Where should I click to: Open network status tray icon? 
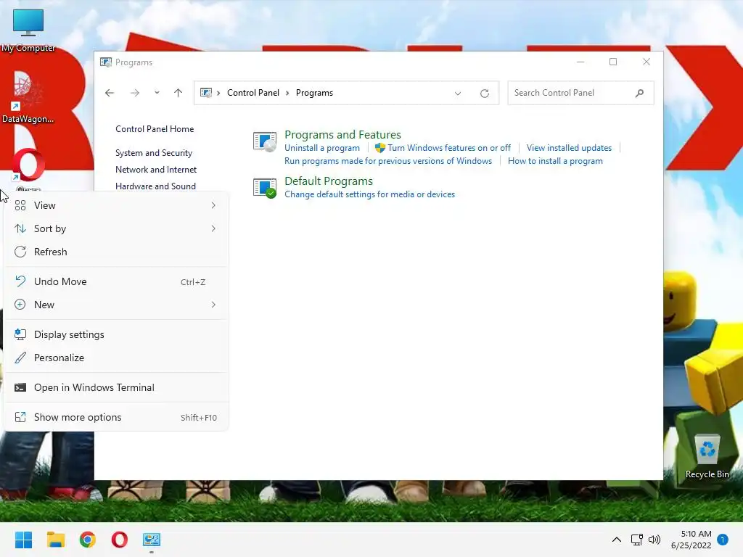pos(636,540)
